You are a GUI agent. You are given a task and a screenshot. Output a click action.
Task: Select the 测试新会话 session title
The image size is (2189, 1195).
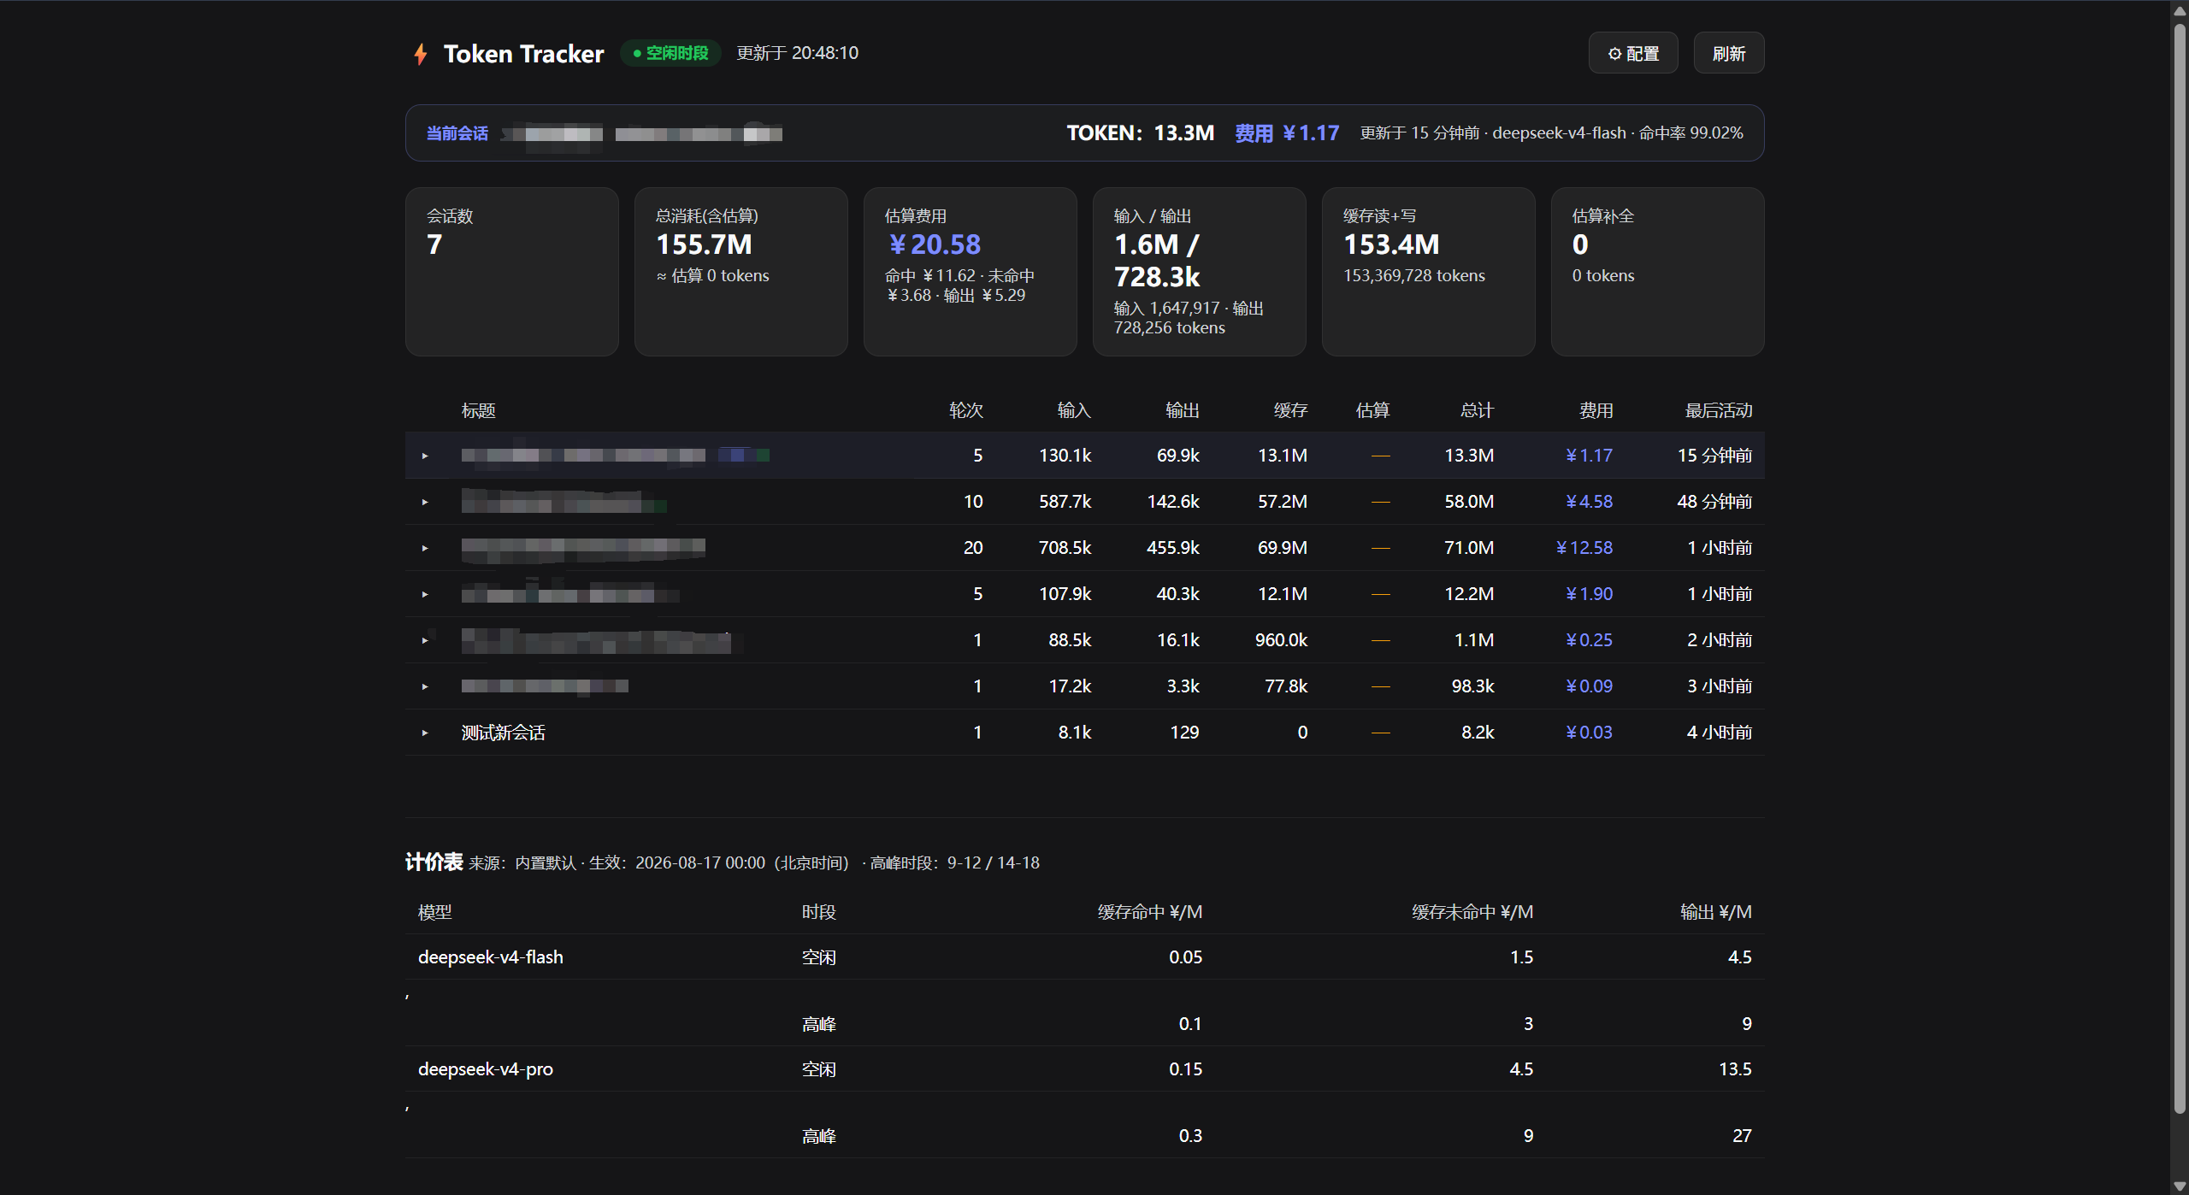click(503, 733)
